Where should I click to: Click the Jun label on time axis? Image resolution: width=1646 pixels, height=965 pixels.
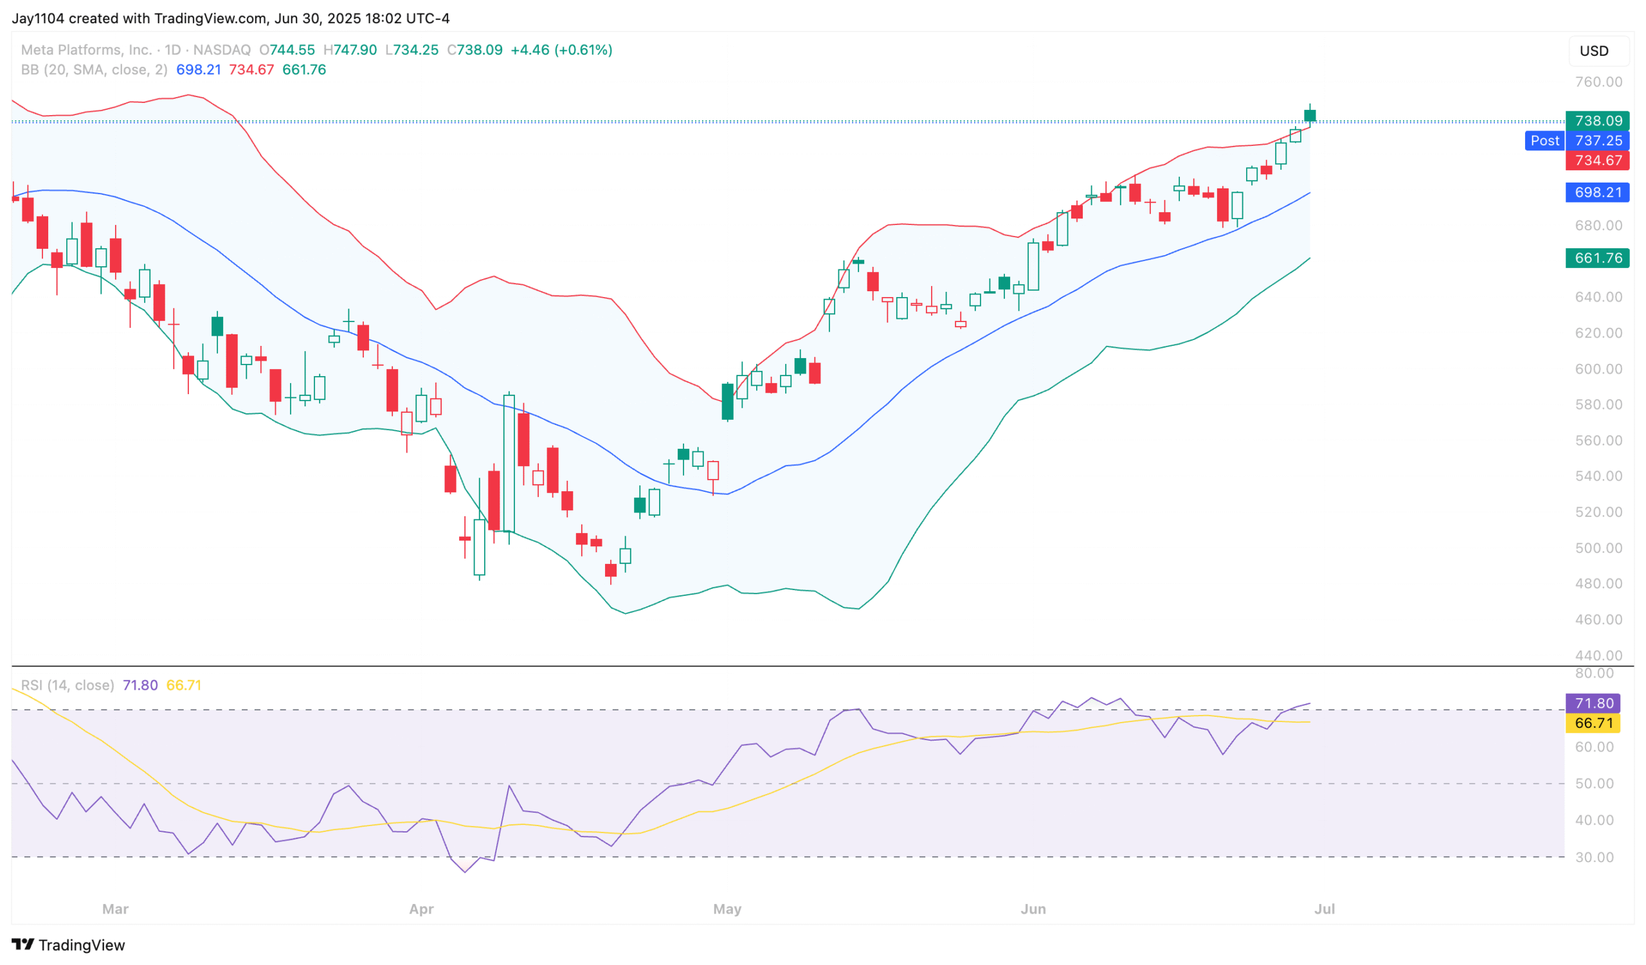(x=1033, y=909)
